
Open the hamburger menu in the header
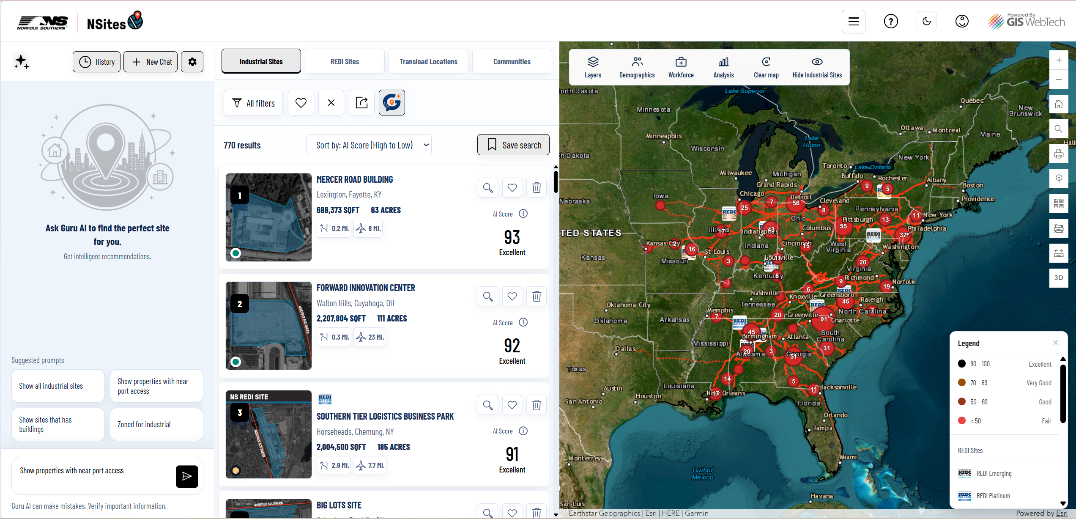(x=853, y=21)
